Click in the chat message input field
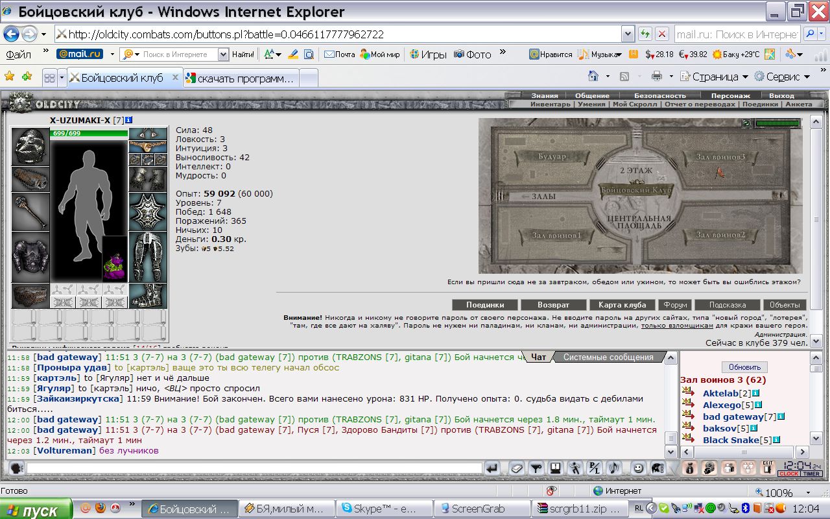Viewport: 830px width, 519px height. click(x=254, y=468)
